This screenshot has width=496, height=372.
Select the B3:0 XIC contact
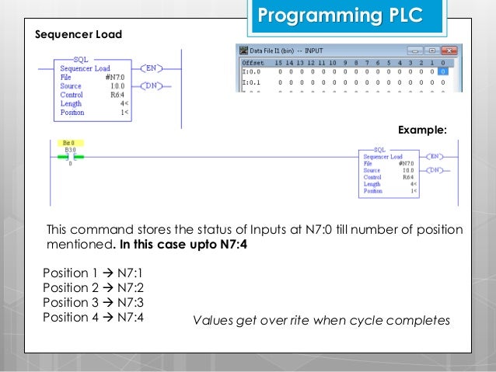(71, 157)
